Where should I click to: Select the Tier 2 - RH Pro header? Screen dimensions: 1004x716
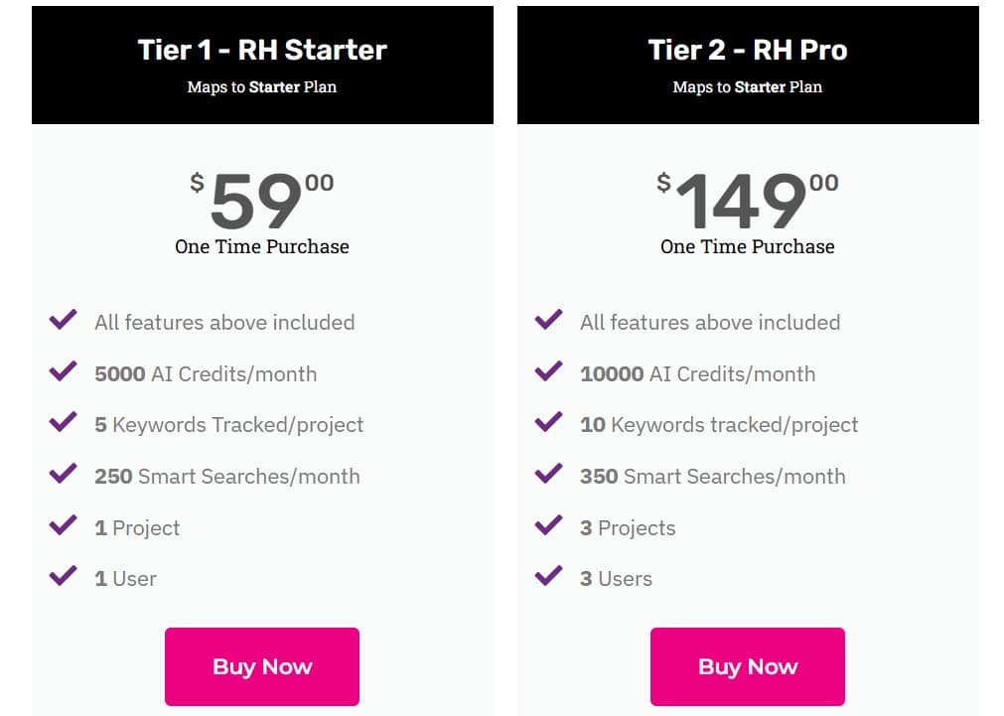[x=747, y=49]
